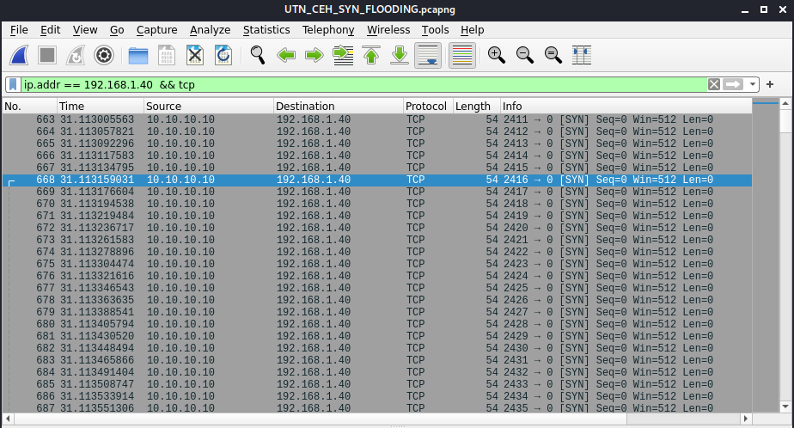Screen dimensions: 794x428
Task: Sort by the Source column header
Action: click(x=209, y=107)
